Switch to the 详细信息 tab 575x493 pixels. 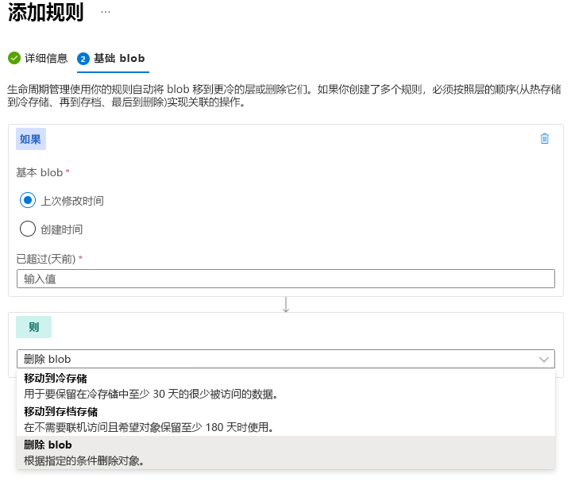point(38,58)
